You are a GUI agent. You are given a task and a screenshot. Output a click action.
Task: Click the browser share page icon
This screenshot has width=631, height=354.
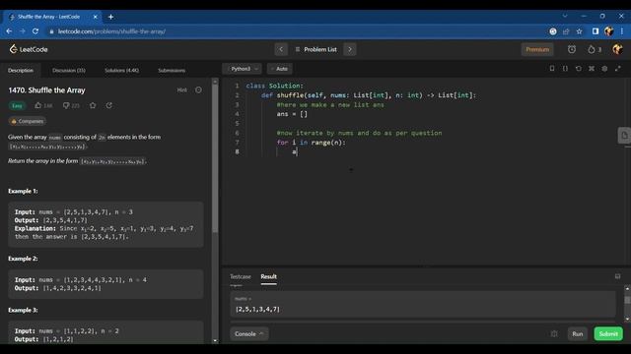click(566, 31)
